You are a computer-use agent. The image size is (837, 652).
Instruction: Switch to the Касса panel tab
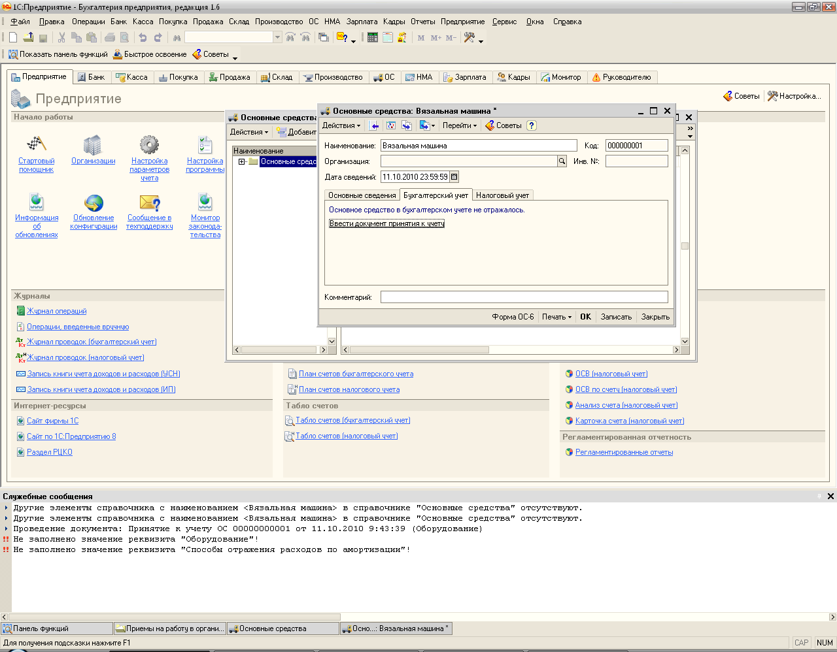coord(132,77)
